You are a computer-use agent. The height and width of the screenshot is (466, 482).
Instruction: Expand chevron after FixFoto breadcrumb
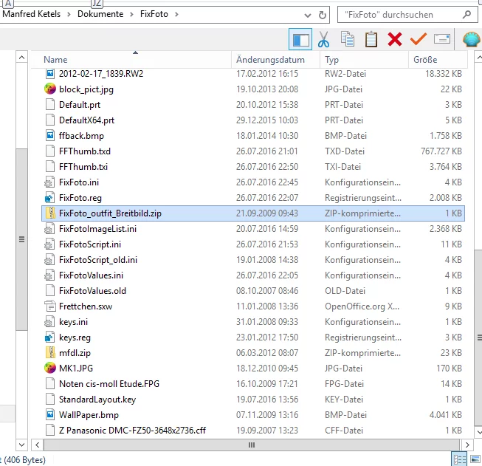click(x=176, y=14)
